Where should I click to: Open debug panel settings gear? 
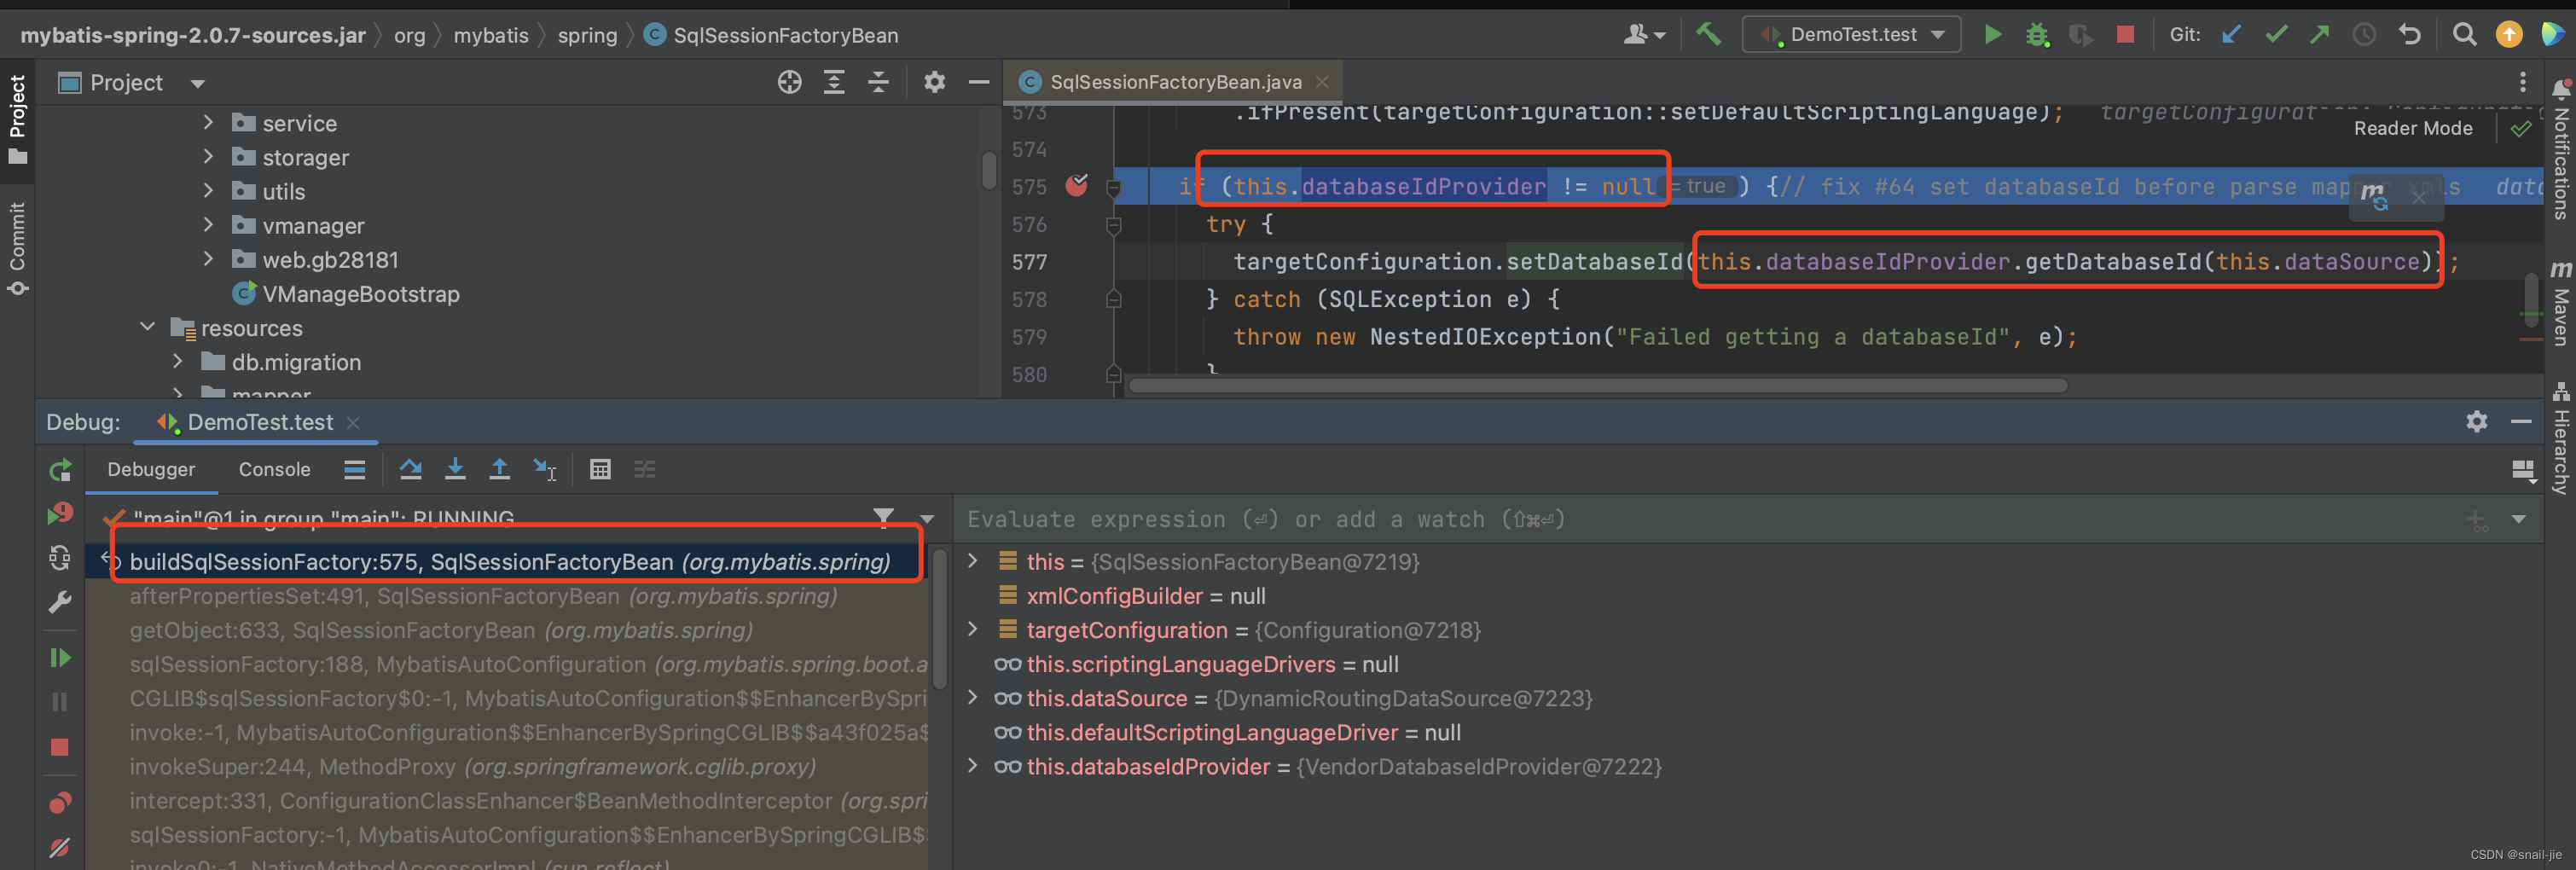point(2476,421)
